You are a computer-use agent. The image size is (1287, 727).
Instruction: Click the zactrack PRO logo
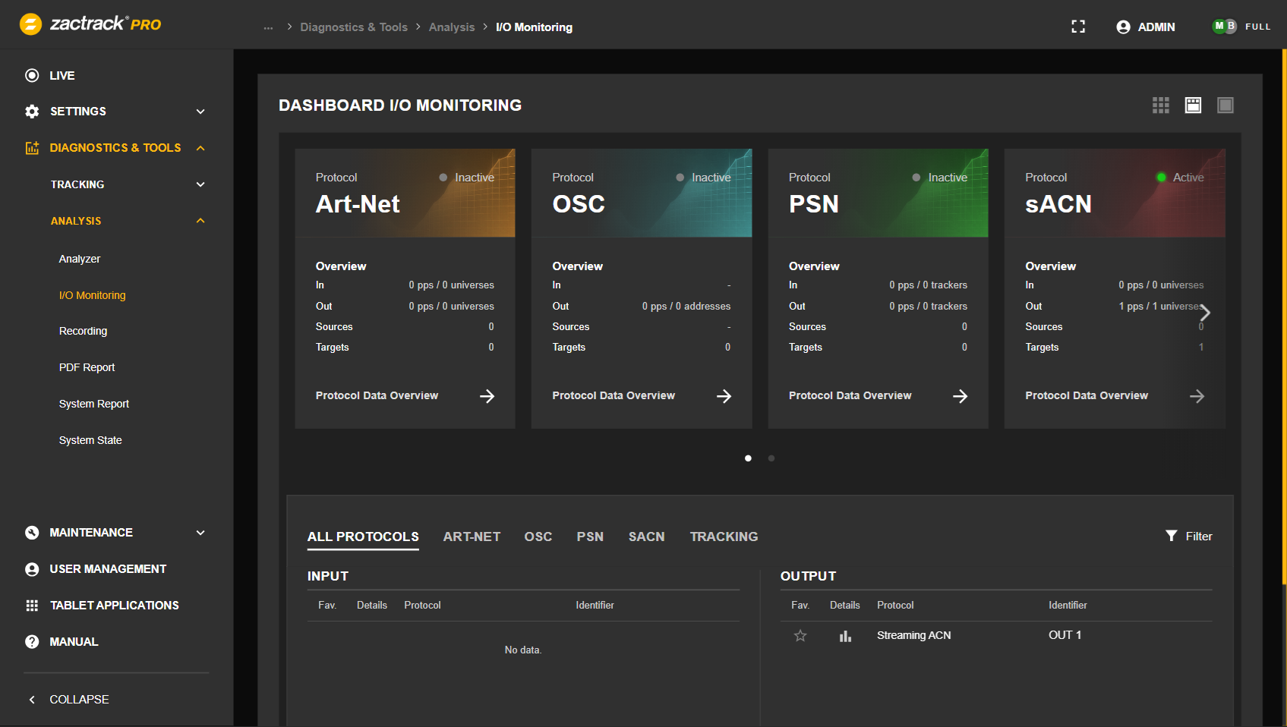[x=90, y=24]
